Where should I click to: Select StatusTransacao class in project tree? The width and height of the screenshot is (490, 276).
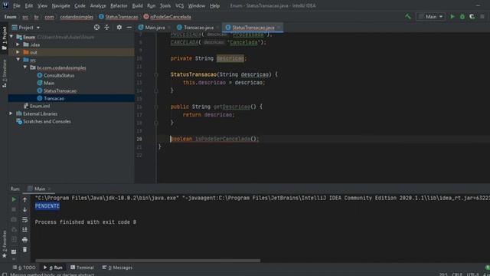click(x=60, y=90)
